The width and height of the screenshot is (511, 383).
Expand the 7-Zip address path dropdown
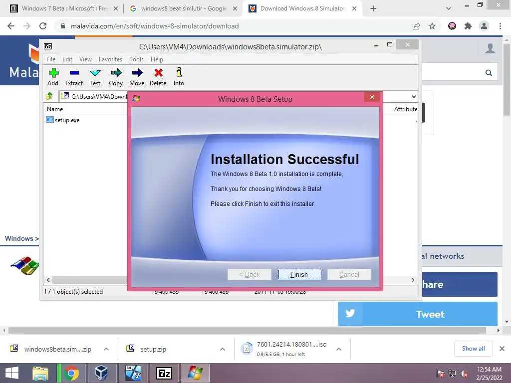tap(414, 96)
